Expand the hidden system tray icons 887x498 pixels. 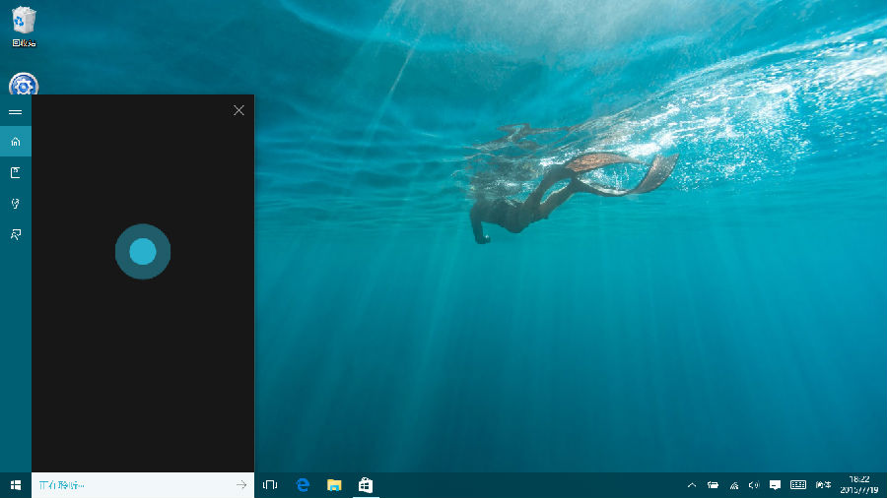click(x=691, y=485)
